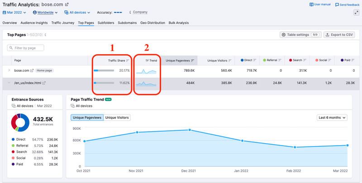Click the Entrance Sources donut chart
The image size is (362, 183).
pos(20,123)
